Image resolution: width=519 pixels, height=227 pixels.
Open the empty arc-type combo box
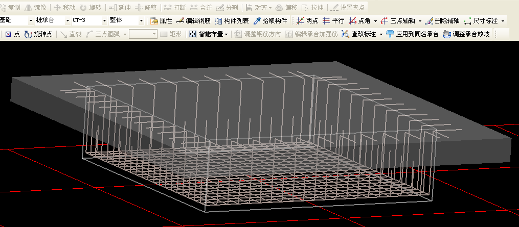pyautogui.click(x=143, y=34)
